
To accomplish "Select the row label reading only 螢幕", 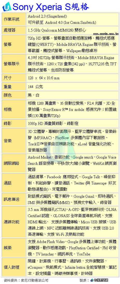I will tap(8, 44).
